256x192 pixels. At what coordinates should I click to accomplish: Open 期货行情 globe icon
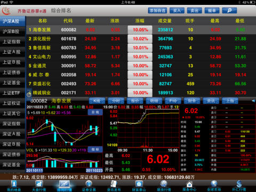tap(164, 186)
